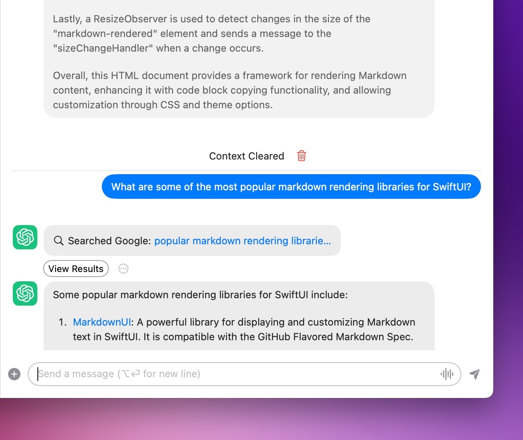Click the Some popular markdown rendering libraries sentence
523x440 pixels.
(200, 295)
